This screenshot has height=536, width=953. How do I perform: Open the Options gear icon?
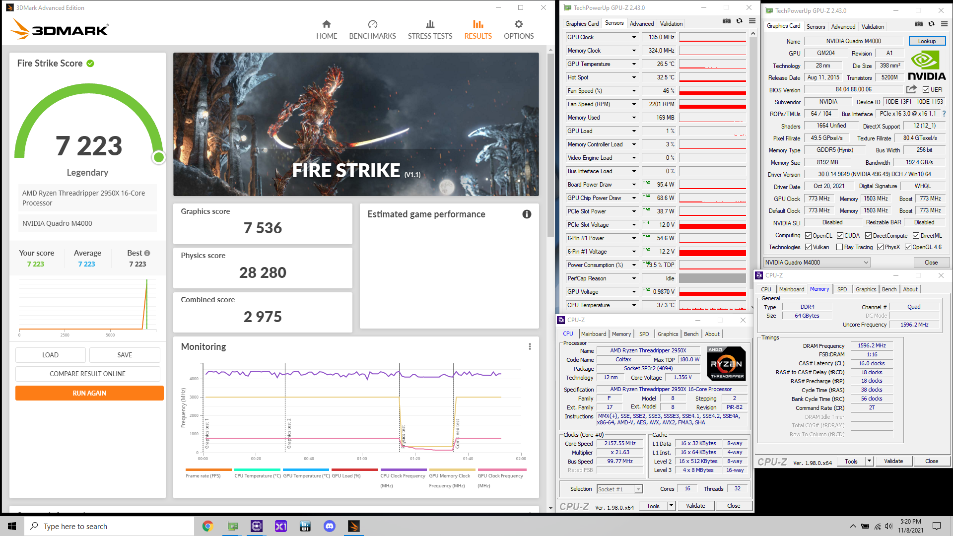point(519,24)
